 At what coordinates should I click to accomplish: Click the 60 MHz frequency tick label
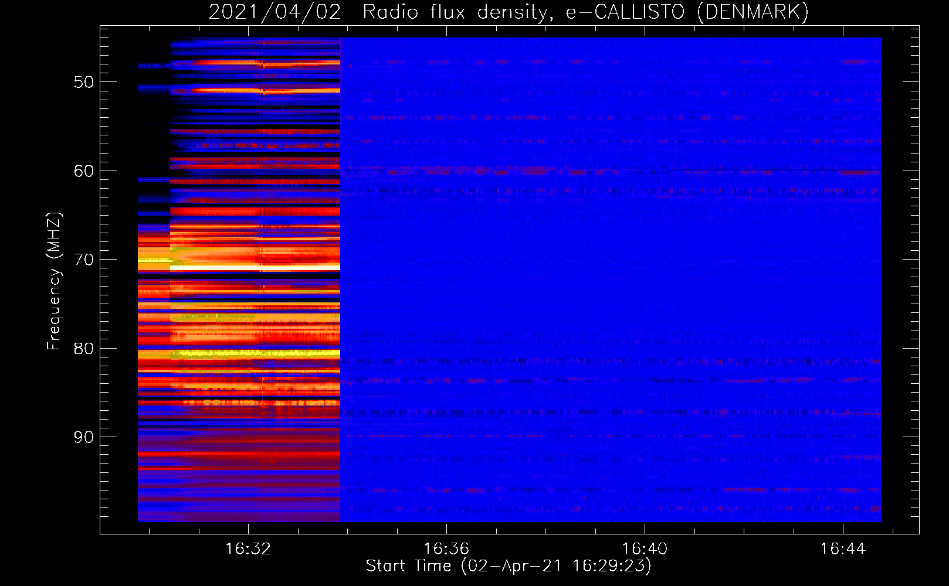pyautogui.click(x=84, y=171)
